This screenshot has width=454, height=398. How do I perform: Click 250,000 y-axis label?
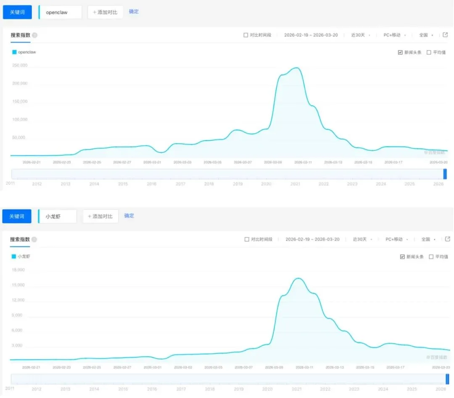pos(20,65)
